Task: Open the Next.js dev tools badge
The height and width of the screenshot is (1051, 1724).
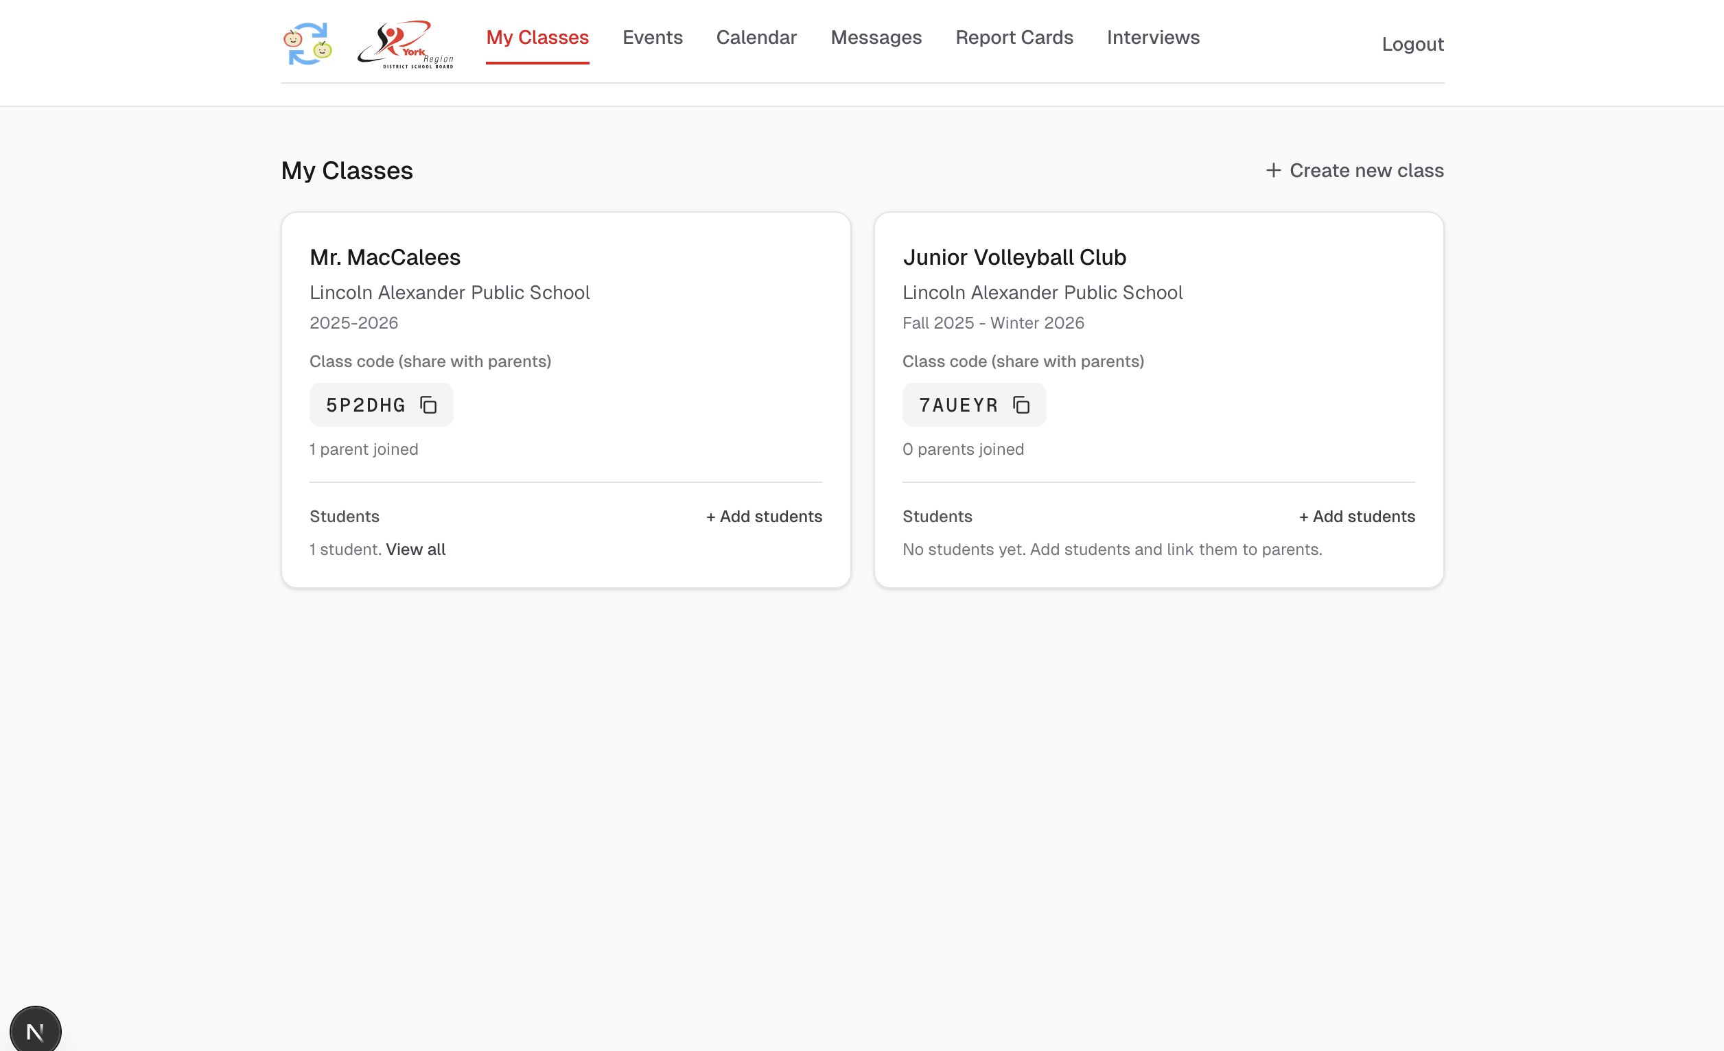Action: 35,1030
